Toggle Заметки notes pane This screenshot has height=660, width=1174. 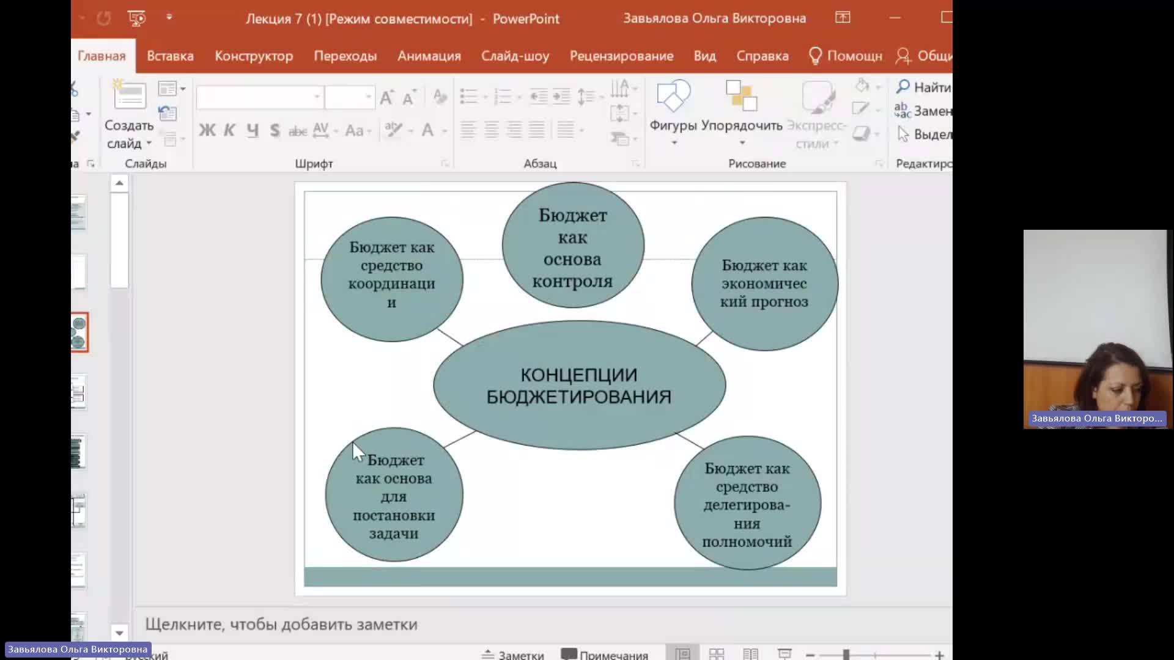(512, 654)
